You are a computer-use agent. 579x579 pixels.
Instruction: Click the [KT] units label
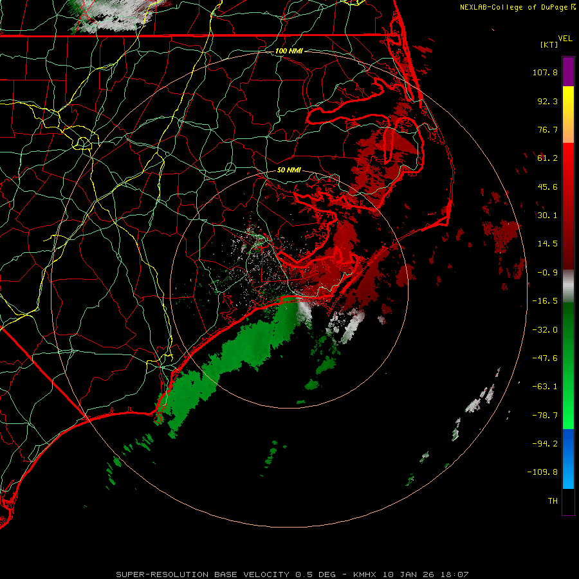[x=549, y=44]
